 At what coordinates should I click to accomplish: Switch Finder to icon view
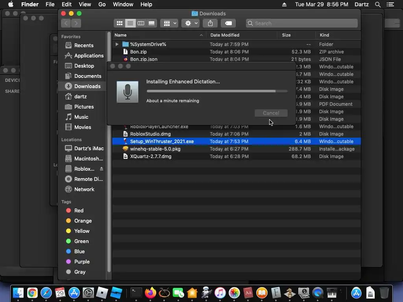pos(120,23)
